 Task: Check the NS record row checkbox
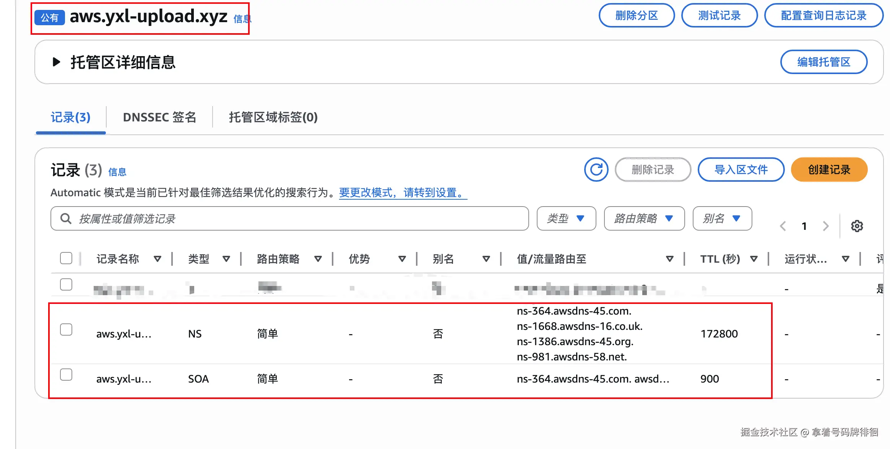[66, 329]
